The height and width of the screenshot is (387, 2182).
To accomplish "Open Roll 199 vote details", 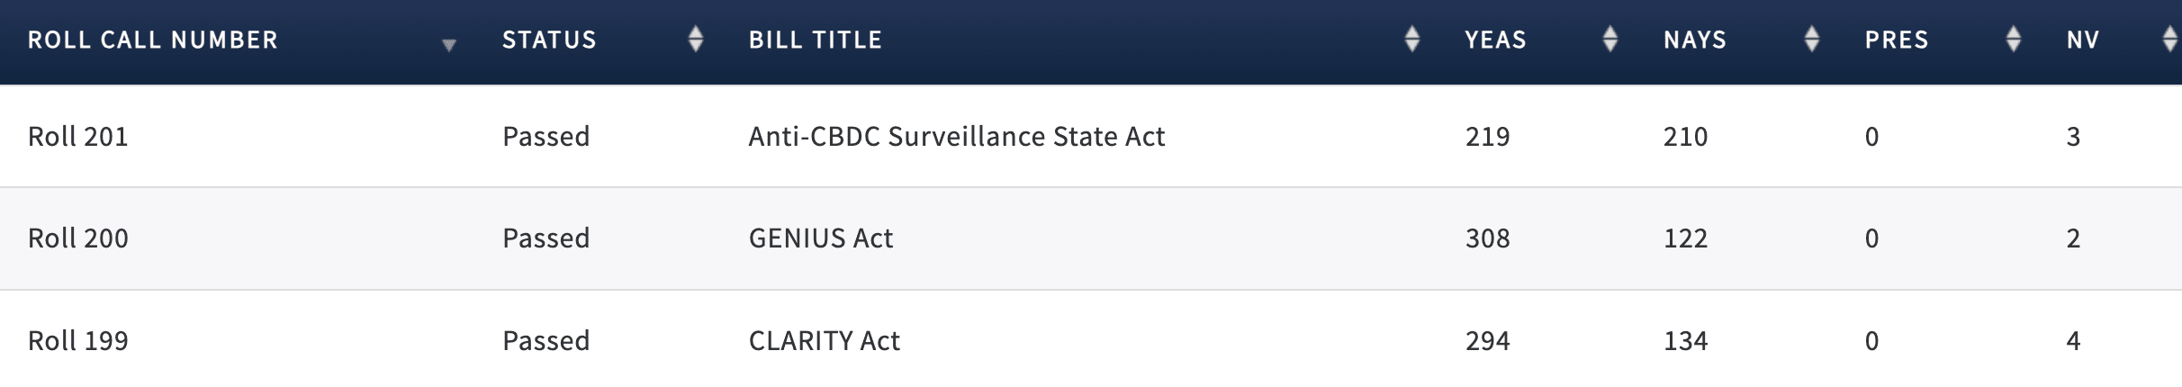I will [x=78, y=340].
